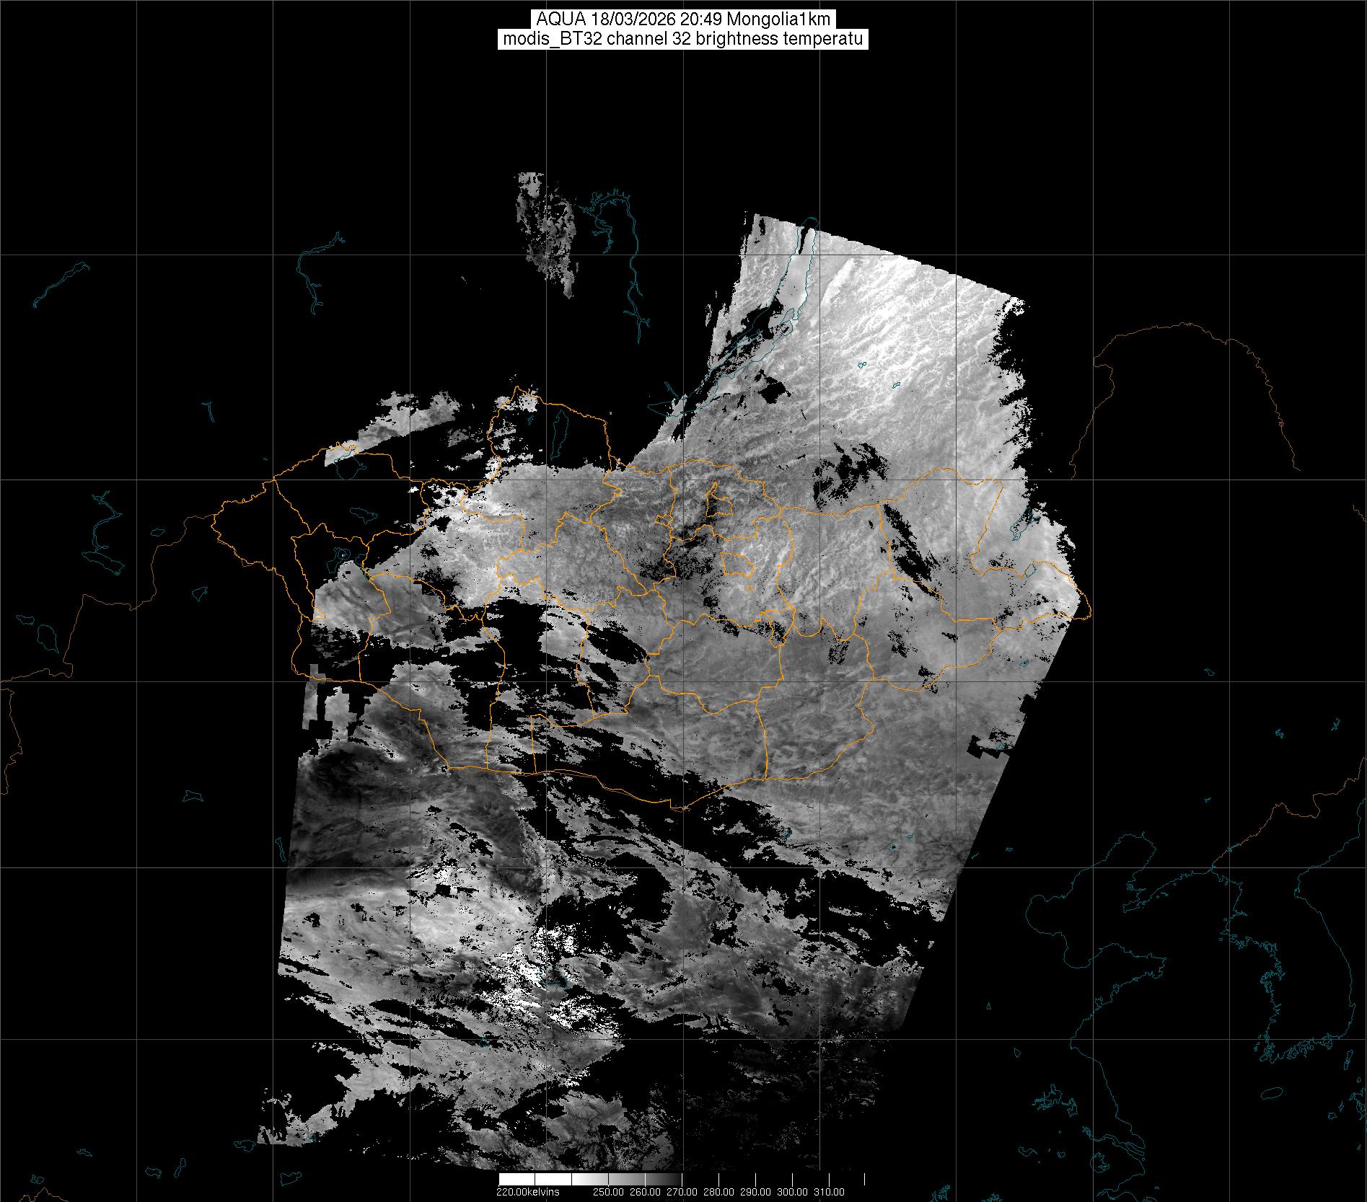Click the 270.00 temperature scale label
The width and height of the screenshot is (1367, 1202).
(682, 1192)
